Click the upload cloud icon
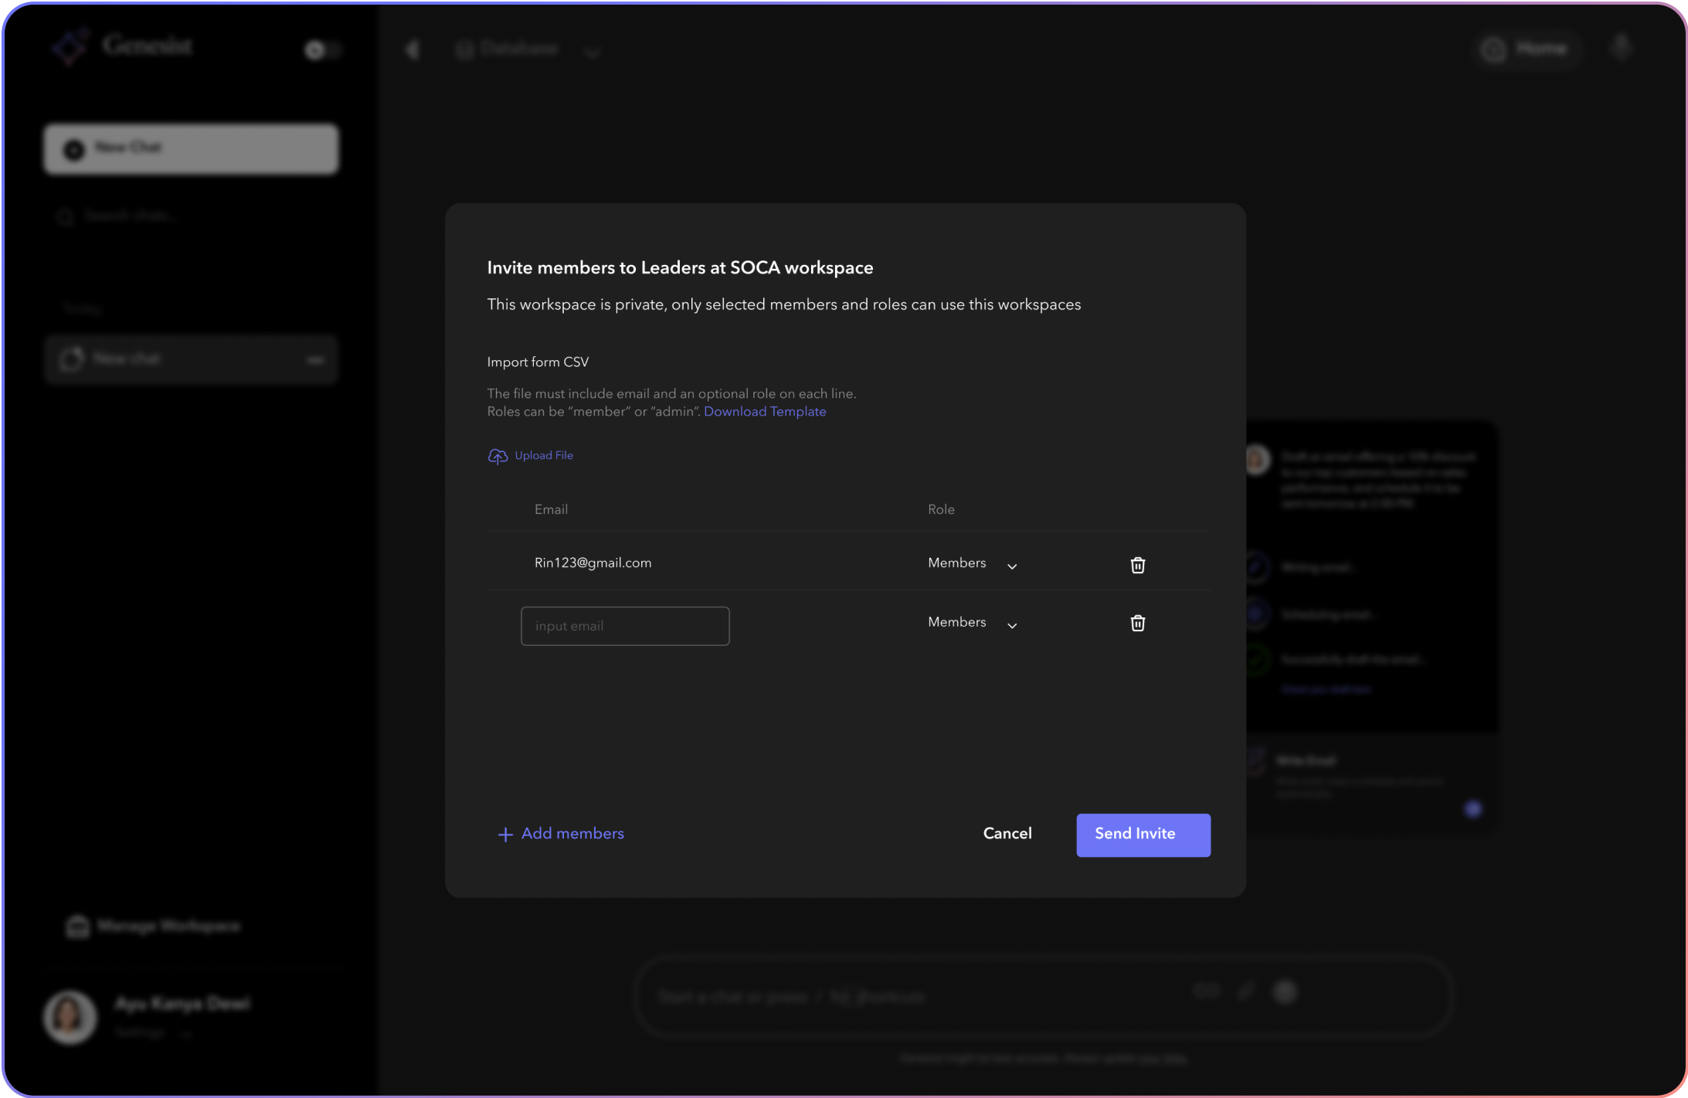The image size is (1688, 1098). pyautogui.click(x=498, y=456)
